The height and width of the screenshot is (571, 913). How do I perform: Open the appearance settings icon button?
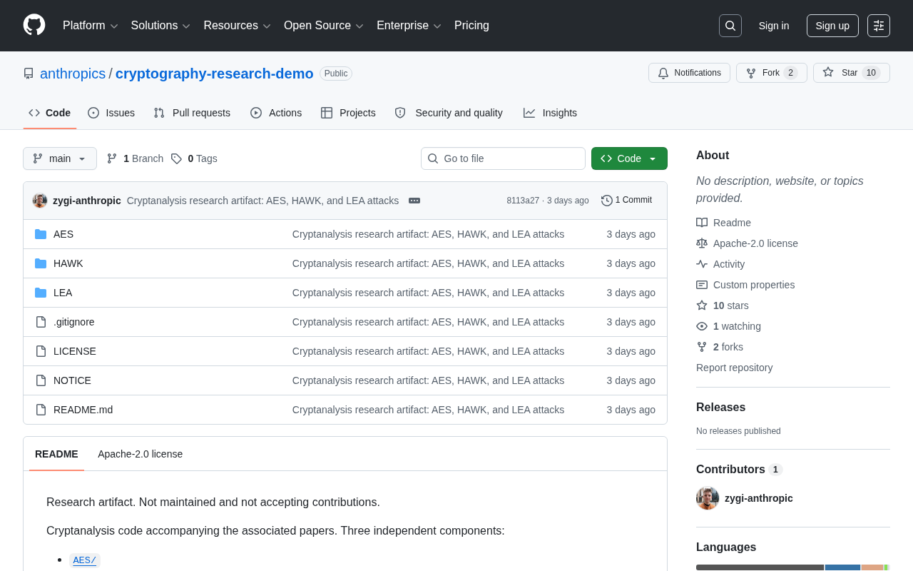(879, 26)
